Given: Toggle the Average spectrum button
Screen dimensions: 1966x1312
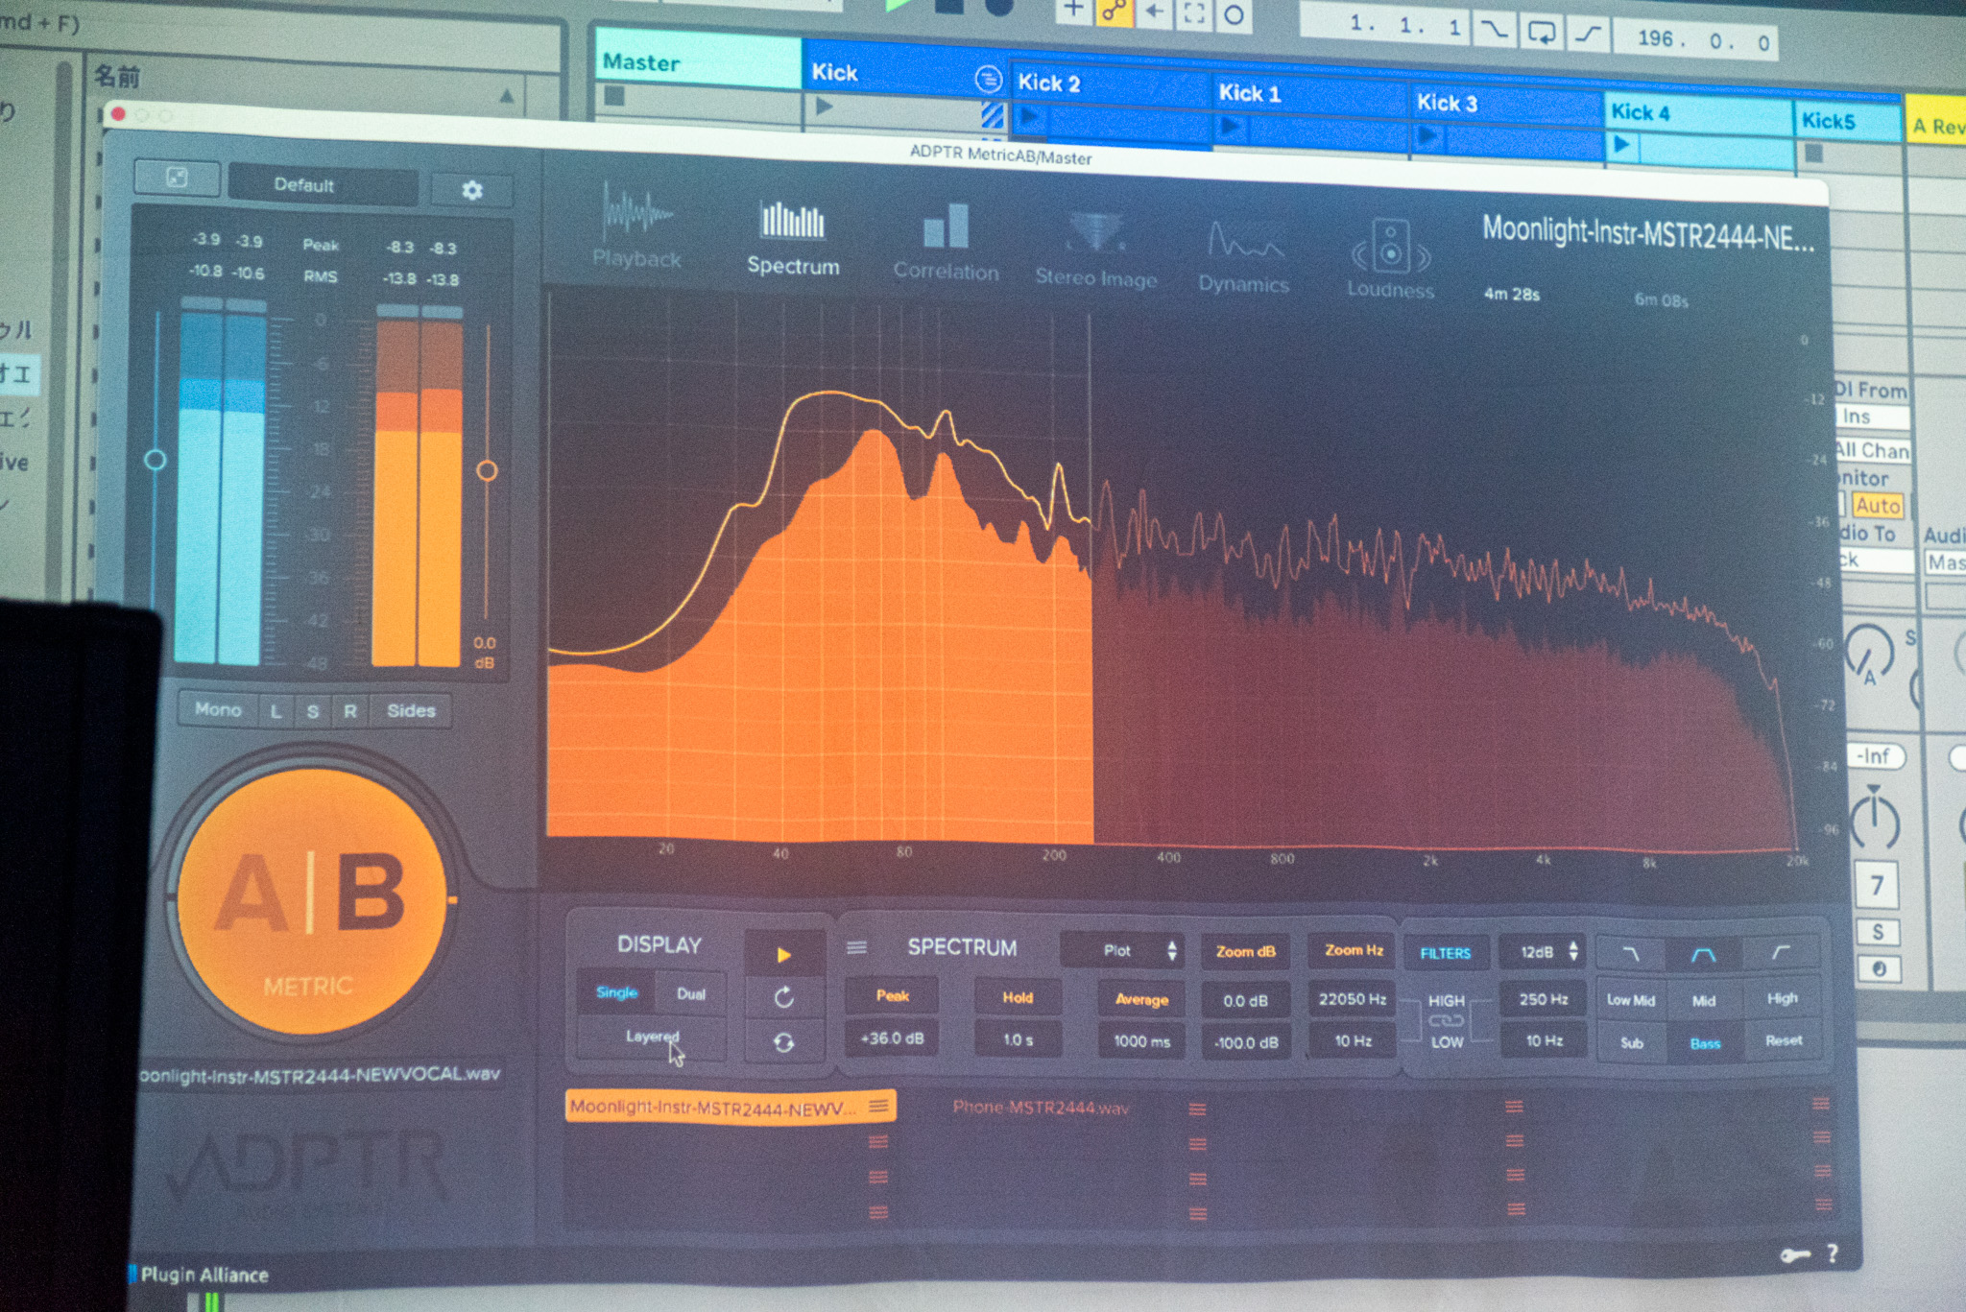Looking at the screenshot, I should pyautogui.click(x=1141, y=999).
